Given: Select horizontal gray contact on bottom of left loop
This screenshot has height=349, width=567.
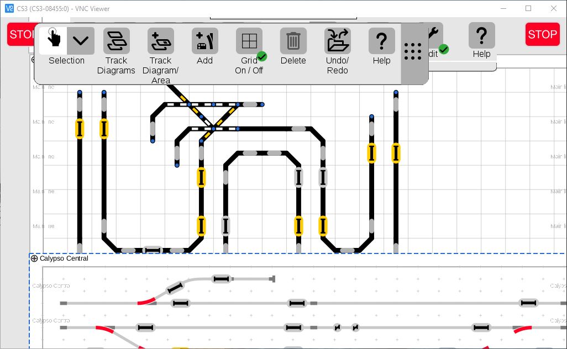Looking at the screenshot, I should point(152,250).
